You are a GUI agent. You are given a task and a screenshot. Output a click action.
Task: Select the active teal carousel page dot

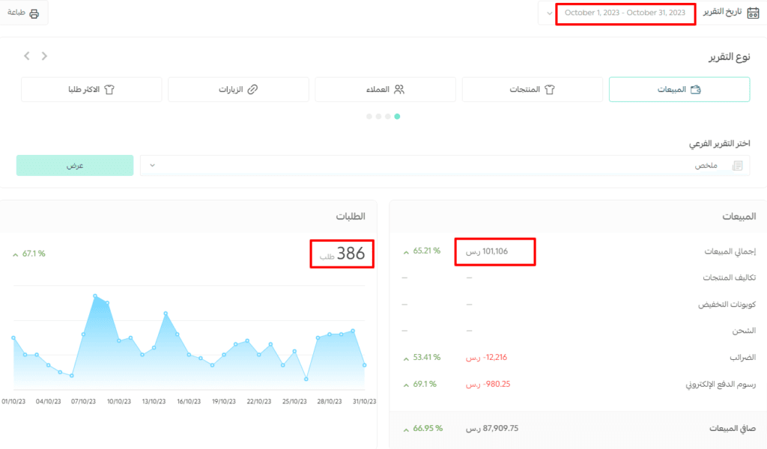pyautogui.click(x=397, y=116)
